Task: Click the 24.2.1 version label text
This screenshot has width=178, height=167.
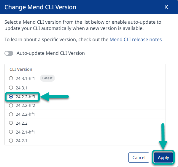Action: click(22, 141)
